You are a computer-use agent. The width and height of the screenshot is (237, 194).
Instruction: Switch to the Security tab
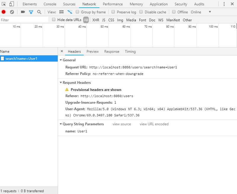(x=181, y=4)
